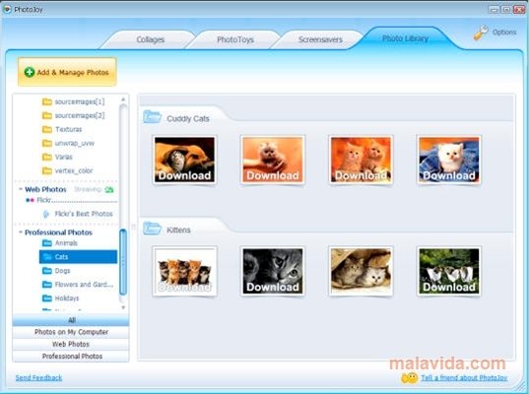Select the sourceimages[1] folder
The width and height of the screenshot is (529, 394).
click(74, 101)
